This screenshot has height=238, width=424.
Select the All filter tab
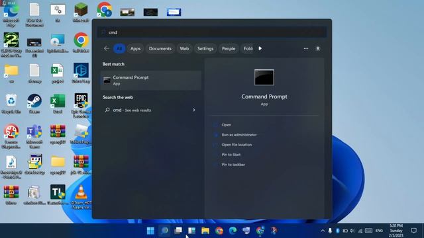click(119, 48)
